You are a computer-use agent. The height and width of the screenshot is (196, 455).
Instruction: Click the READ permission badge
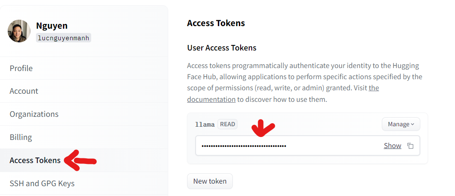click(x=228, y=125)
